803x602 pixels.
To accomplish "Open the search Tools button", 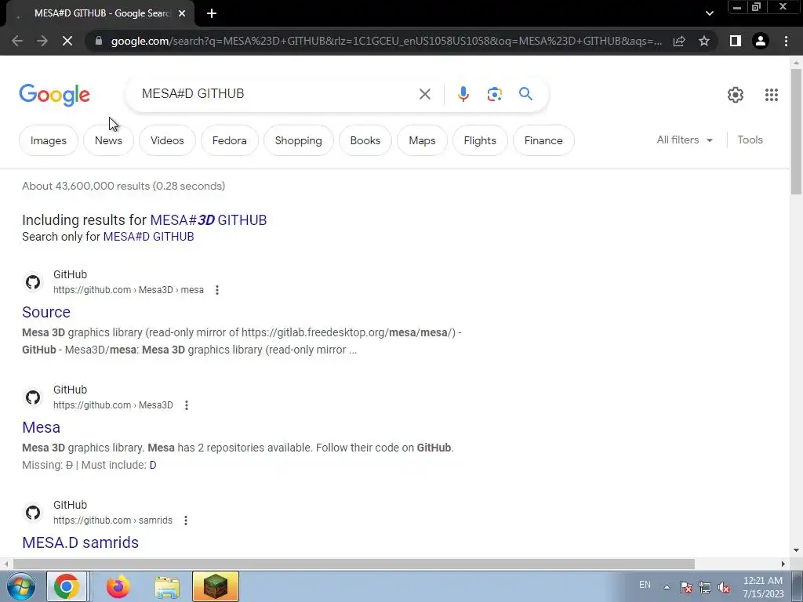I will click(x=750, y=140).
